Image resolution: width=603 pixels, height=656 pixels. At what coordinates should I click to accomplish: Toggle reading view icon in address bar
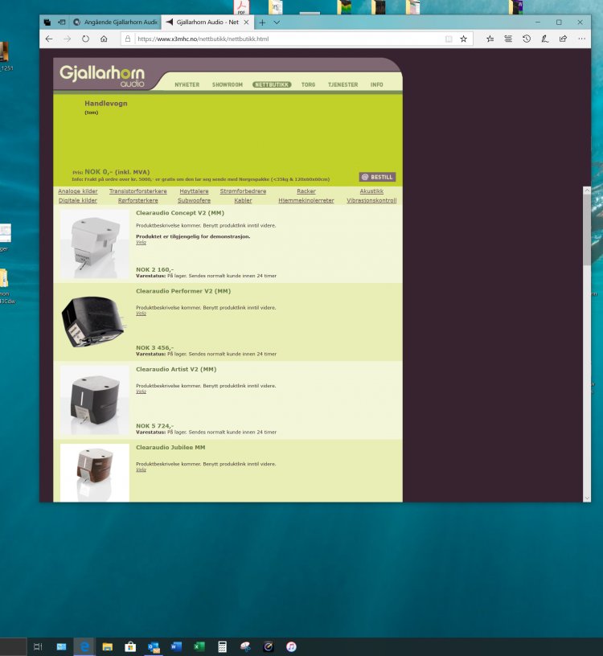coord(449,39)
